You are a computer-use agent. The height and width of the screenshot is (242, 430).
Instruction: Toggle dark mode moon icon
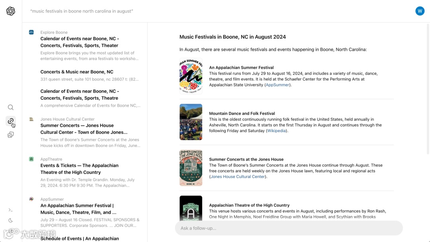pyautogui.click(x=11, y=221)
